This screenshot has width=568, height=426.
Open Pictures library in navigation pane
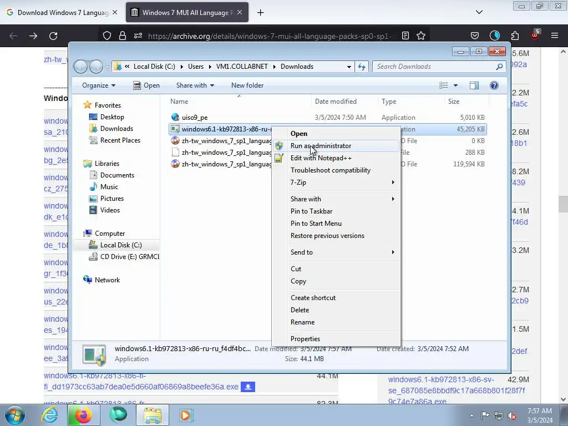coord(112,199)
